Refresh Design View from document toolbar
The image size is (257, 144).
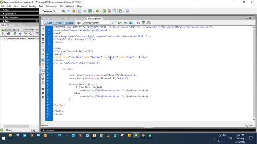(x=138, y=23)
